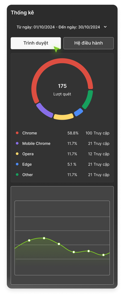This screenshot has width=124, height=297.
Task: Select the yellow Opera donut segment
Action: point(64,117)
